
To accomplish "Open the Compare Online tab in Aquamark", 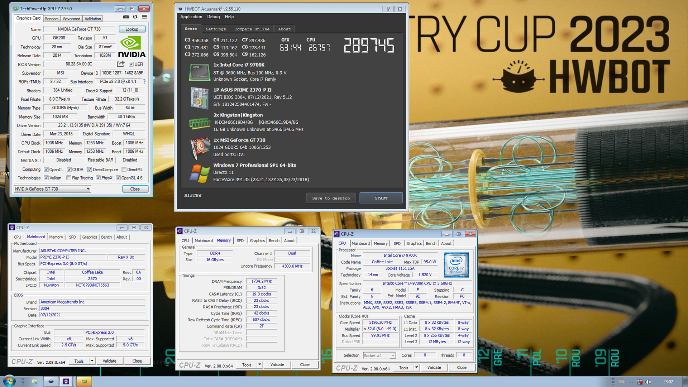I will click(252, 29).
